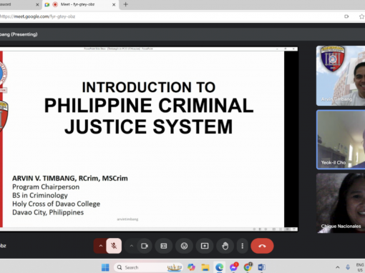
Task: Send an emoji reaction
Action: click(184, 246)
